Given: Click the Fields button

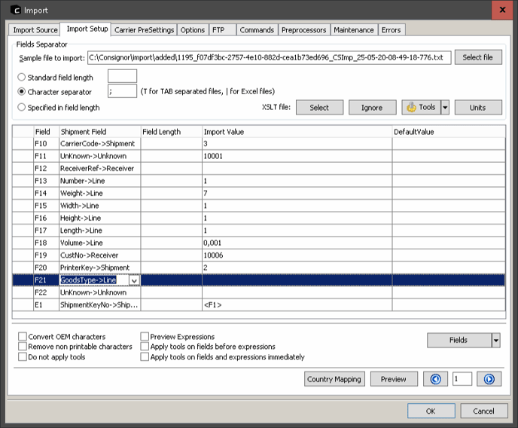Looking at the screenshot, I should (459, 340).
